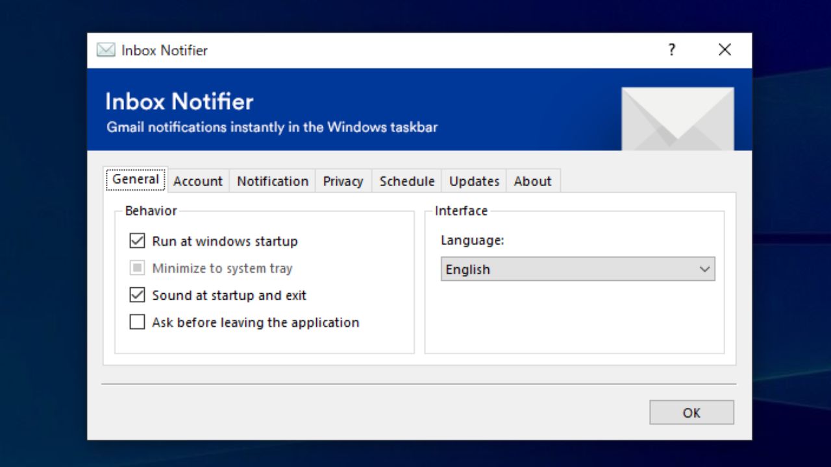
Task: Click the Inbox Notifier banner heading
Action: pyautogui.click(x=179, y=101)
